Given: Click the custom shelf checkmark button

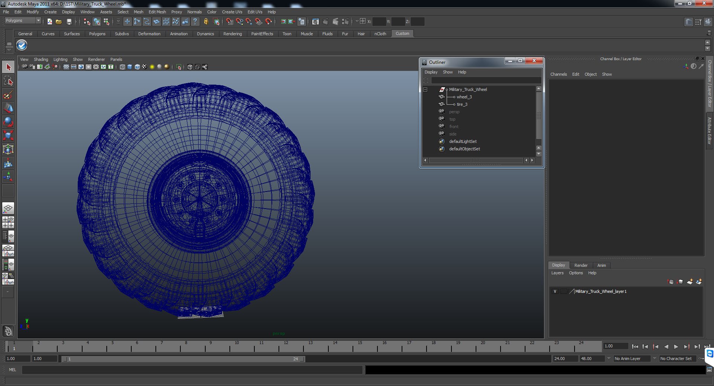Looking at the screenshot, I should 22,45.
